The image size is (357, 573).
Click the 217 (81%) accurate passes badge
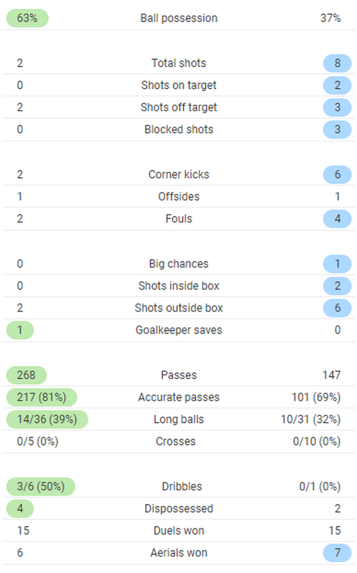point(41,397)
